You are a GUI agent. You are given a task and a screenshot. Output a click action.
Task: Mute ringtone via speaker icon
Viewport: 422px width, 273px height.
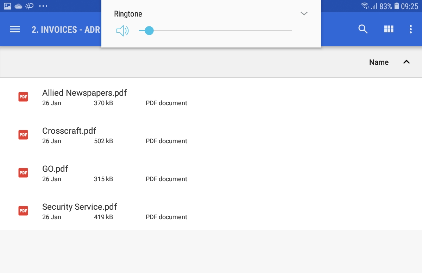pyautogui.click(x=122, y=31)
